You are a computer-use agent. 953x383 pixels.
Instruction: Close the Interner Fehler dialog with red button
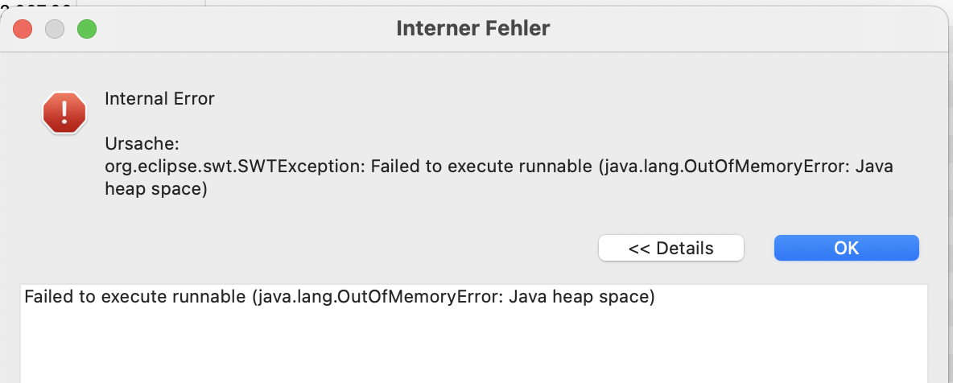tap(22, 29)
